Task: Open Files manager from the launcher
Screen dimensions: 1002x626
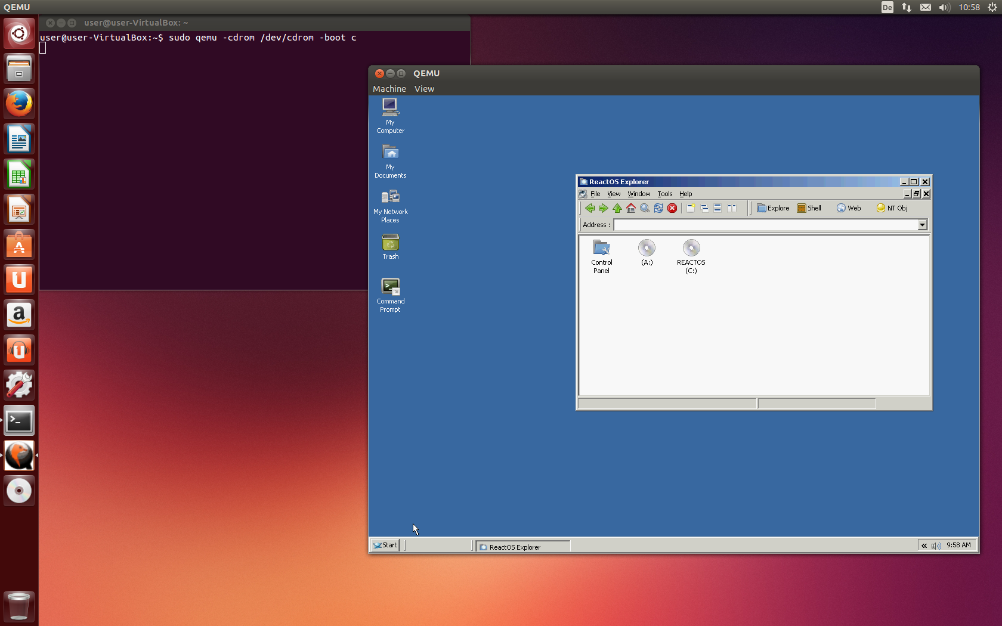Action: point(19,69)
